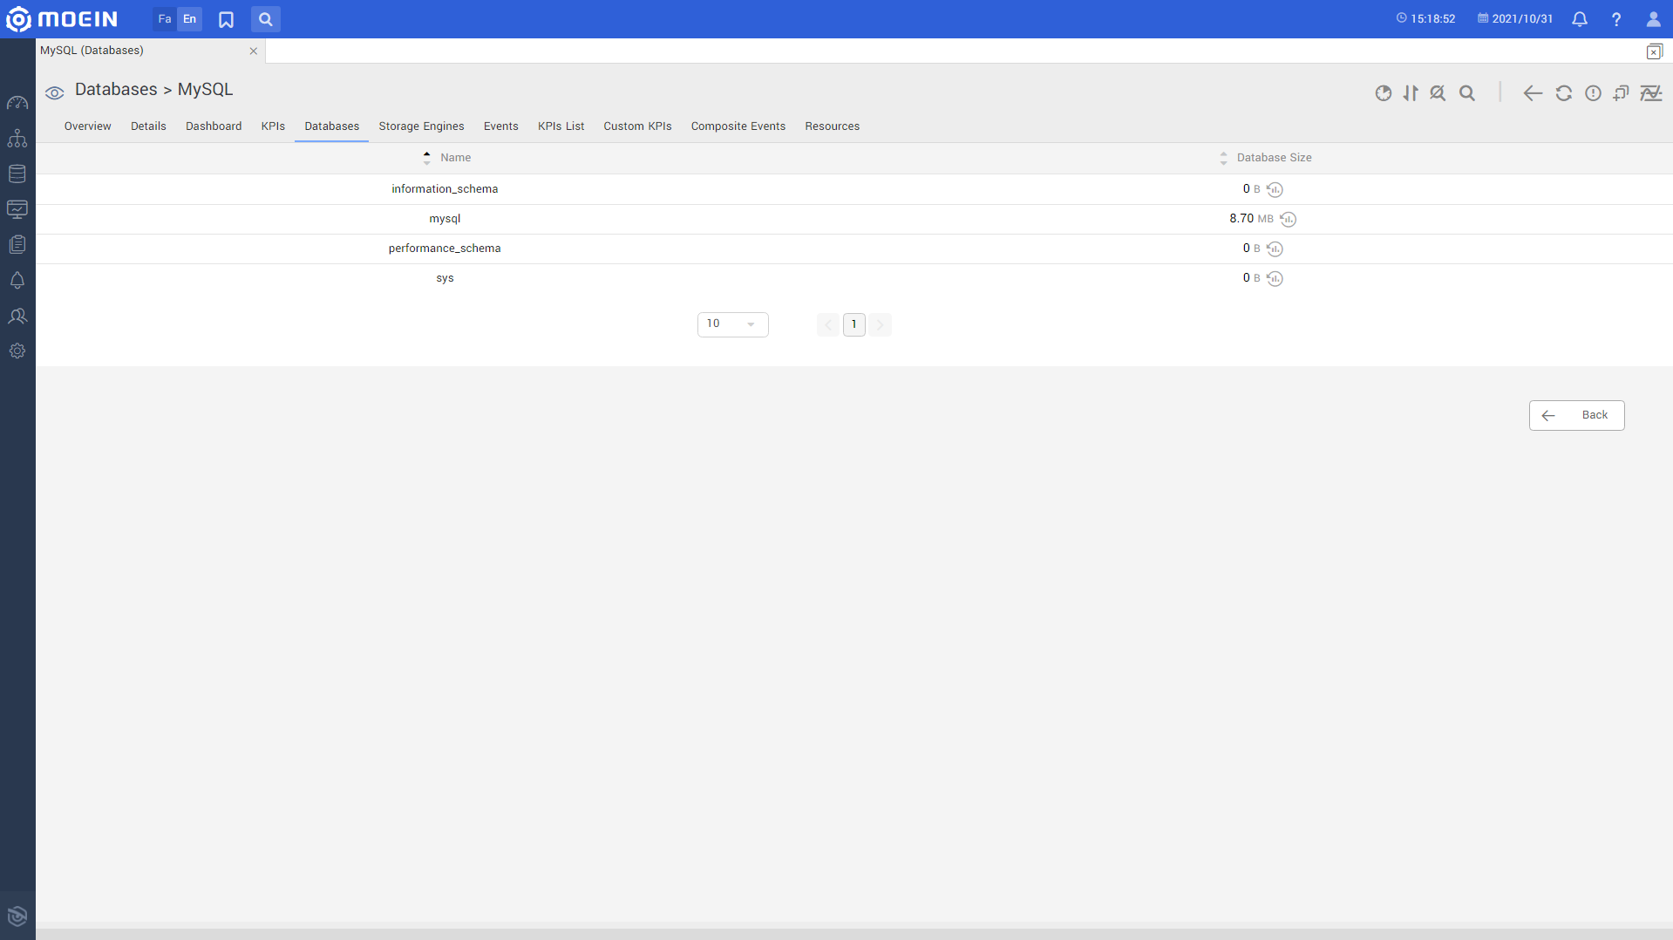
Task: Open the notifications bell in top bar
Action: [x=1580, y=19]
